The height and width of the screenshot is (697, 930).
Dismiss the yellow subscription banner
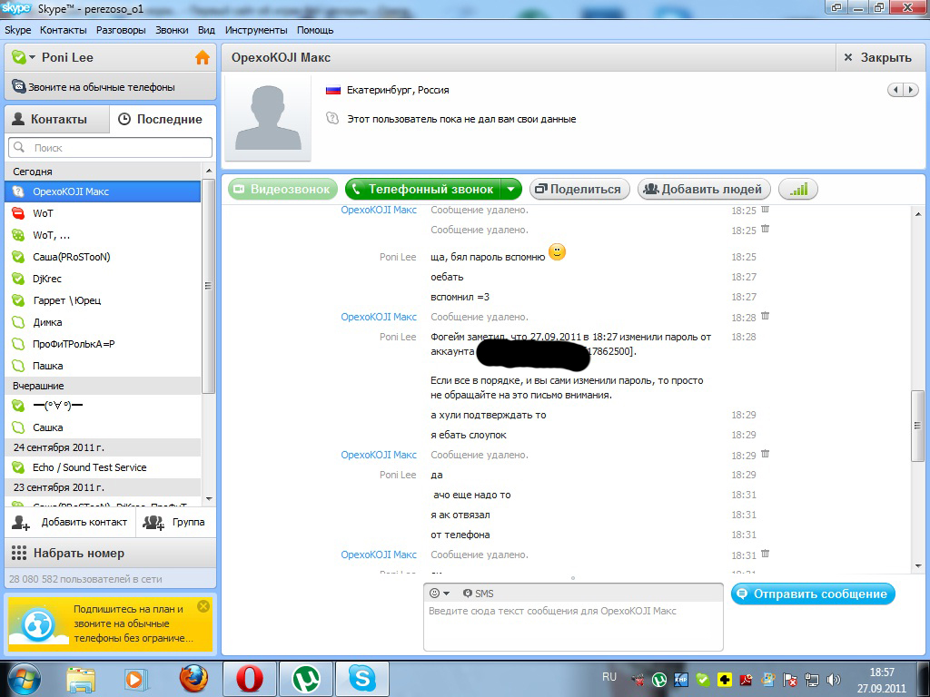tap(203, 605)
